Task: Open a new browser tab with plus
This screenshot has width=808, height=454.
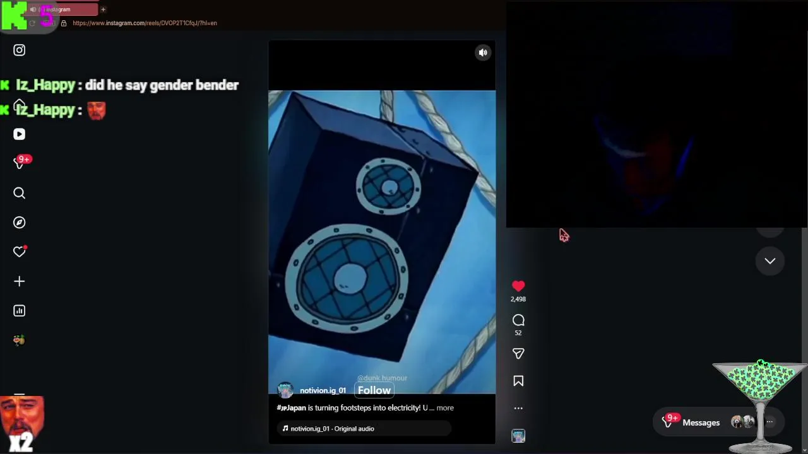Action: pyautogui.click(x=103, y=9)
